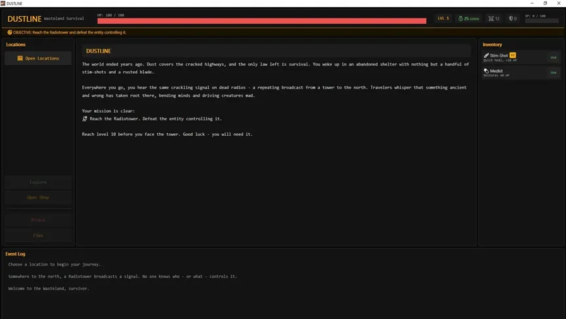Click 'Reach level 10 before you face the tower' line
The width and height of the screenshot is (566, 319).
tap(167, 134)
